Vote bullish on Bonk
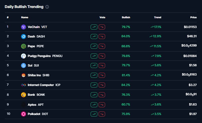Viewport: 202px width, 123px height. point(94,95)
